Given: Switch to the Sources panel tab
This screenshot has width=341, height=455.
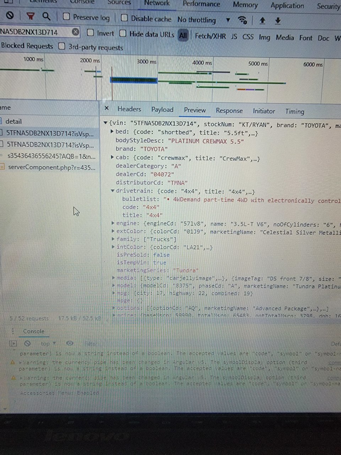Looking at the screenshot, I should click(119, 2).
